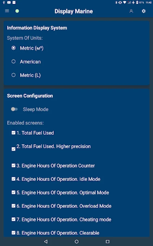Open the hamburger navigation menu

pyautogui.click(x=7, y=11)
